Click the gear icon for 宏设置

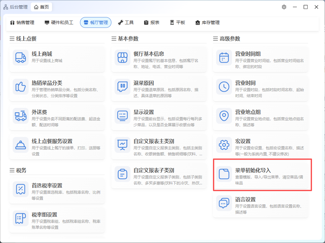tap(224, 145)
